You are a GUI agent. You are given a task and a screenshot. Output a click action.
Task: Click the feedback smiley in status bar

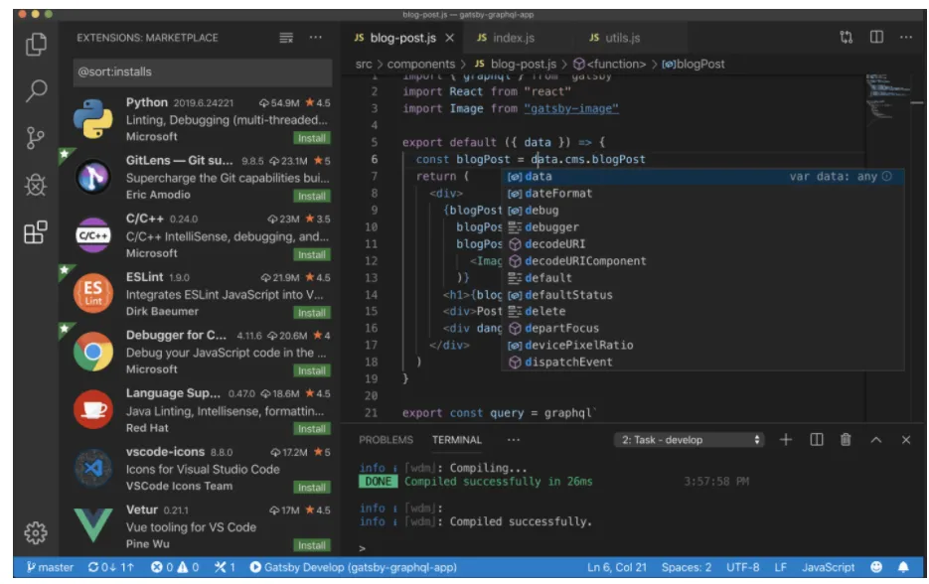pos(876,567)
